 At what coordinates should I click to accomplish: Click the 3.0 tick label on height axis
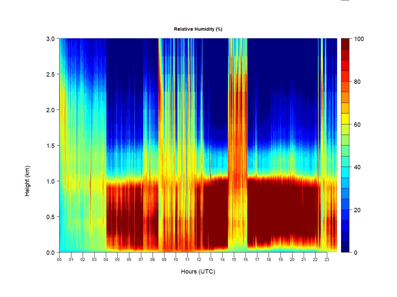[50, 39]
